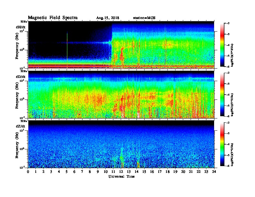Screen dimensions: 255x197
Task: Click the "station=MOS" label
Action: tap(144, 18)
